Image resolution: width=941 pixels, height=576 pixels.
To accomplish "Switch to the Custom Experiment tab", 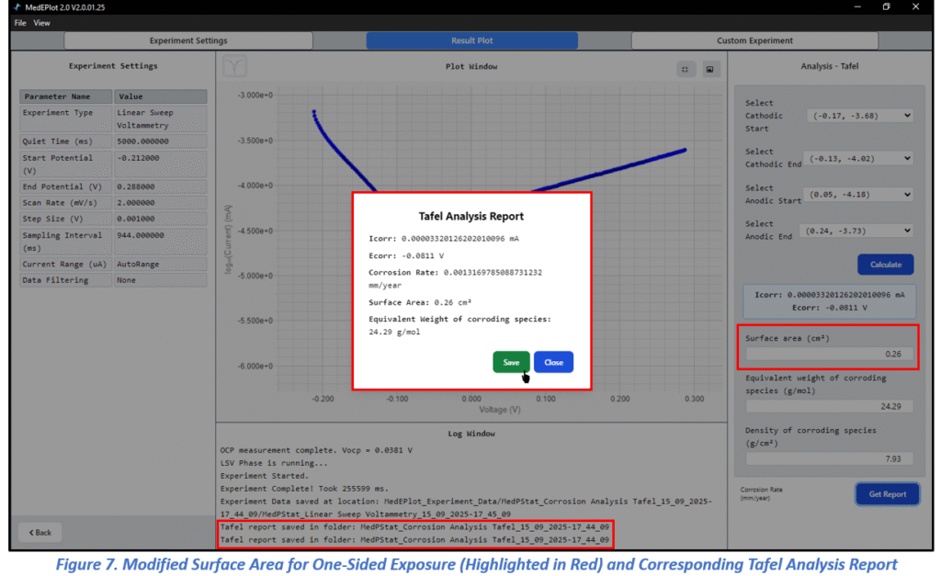I will coord(754,40).
